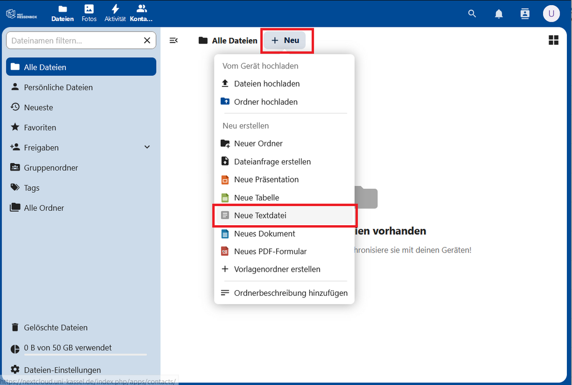Viewport: 572px width, 385px height.
Task: Click the user avatar "U"
Action: 551,14
